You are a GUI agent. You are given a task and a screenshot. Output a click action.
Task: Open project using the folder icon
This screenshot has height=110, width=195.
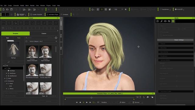pyautogui.click(x=7, y=9)
